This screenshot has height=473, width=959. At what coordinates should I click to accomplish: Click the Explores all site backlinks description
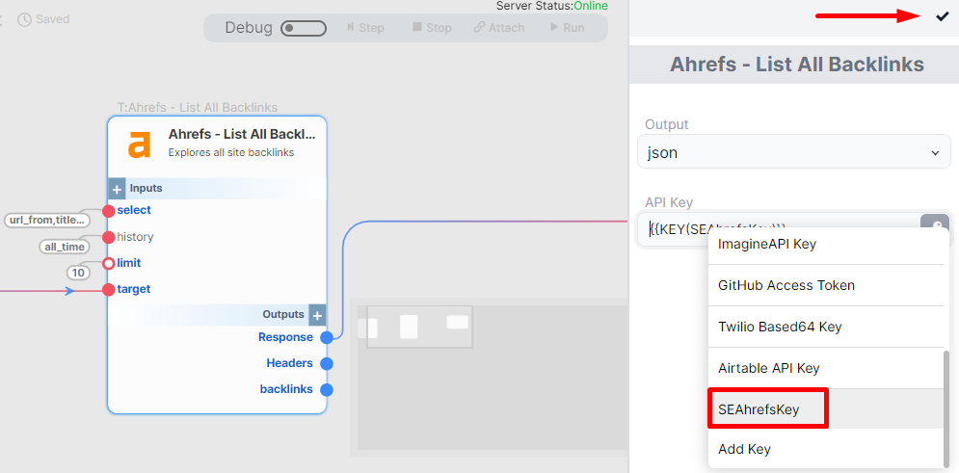(x=231, y=153)
